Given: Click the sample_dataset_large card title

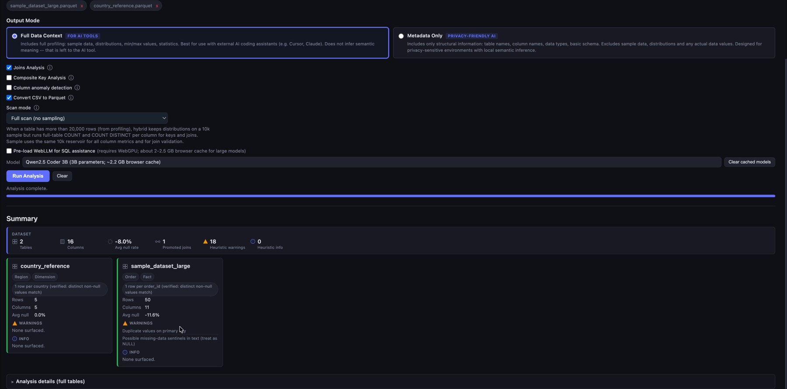Looking at the screenshot, I should click(x=160, y=266).
